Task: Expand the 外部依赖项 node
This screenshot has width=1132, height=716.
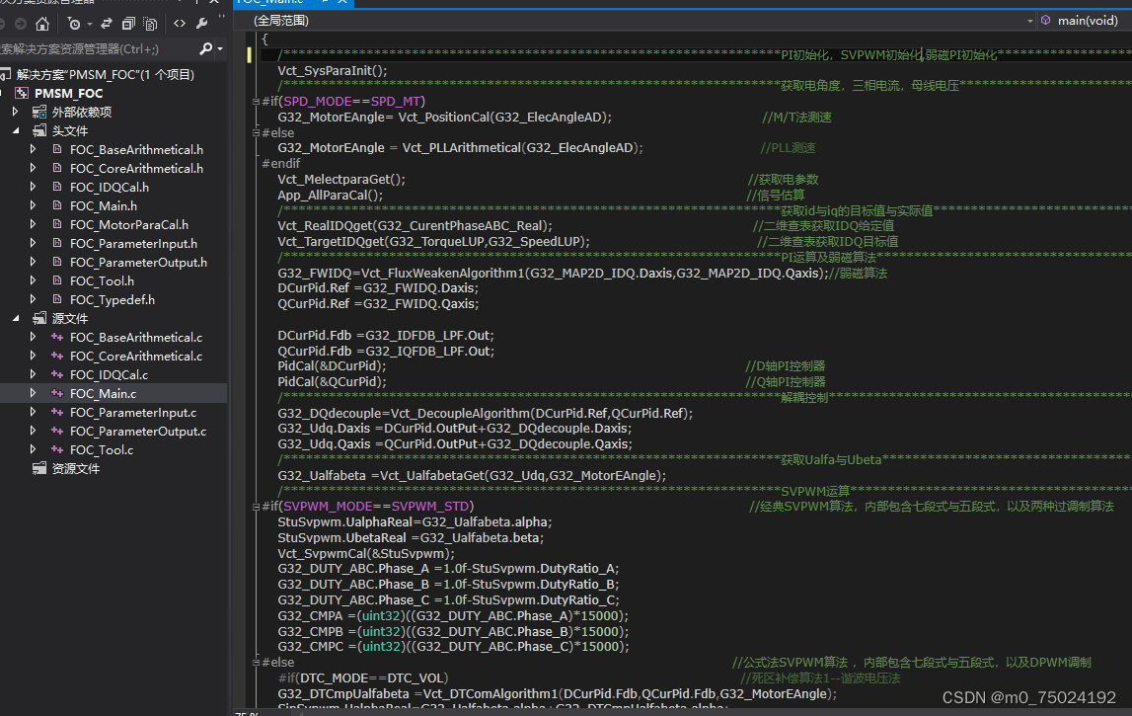Action: (x=16, y=112)
